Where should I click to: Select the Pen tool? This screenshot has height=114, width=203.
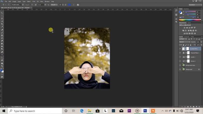pyautogui.click(x=2, y=52)
